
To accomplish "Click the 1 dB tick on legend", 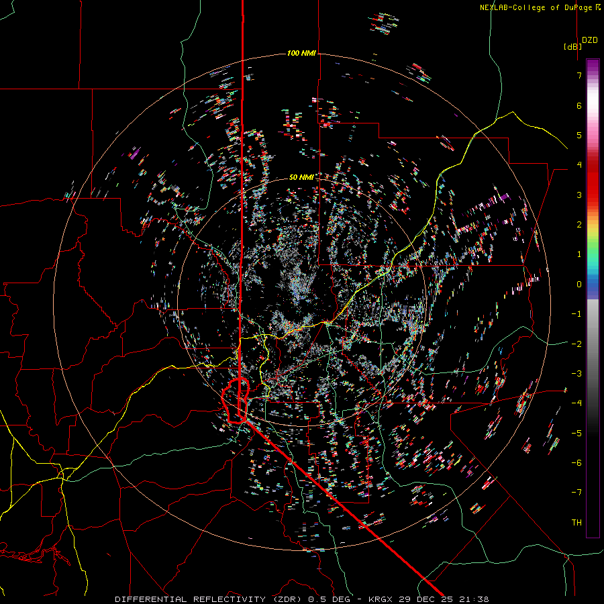I will pos(579,254).
